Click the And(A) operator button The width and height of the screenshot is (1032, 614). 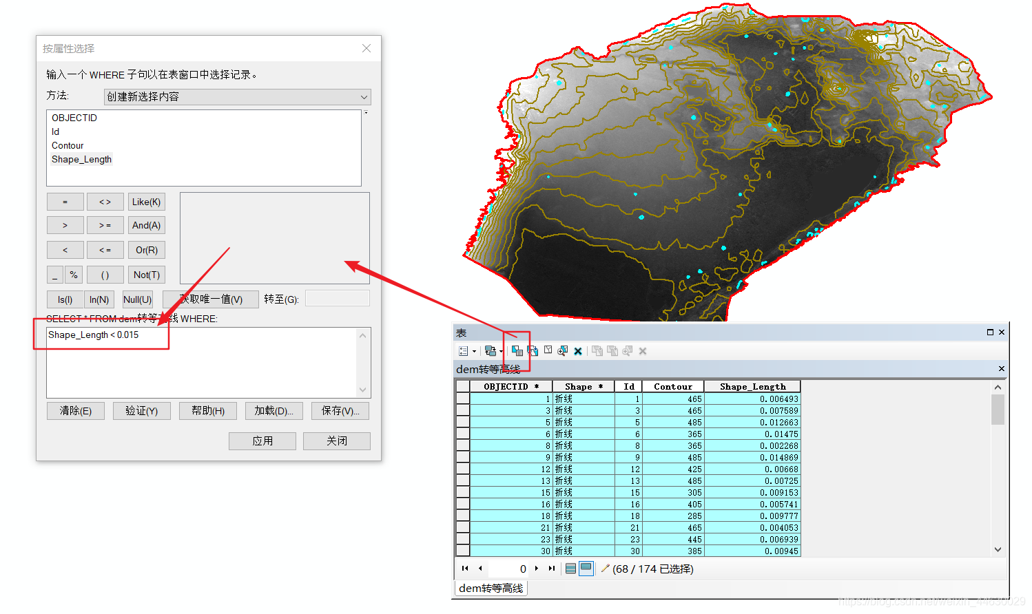[x=147, y=225]
